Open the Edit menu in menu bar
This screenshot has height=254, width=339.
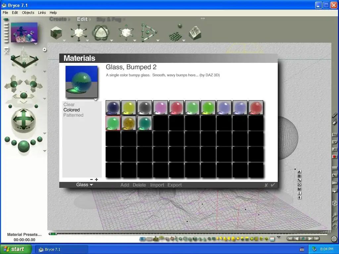tap(15, 13)
